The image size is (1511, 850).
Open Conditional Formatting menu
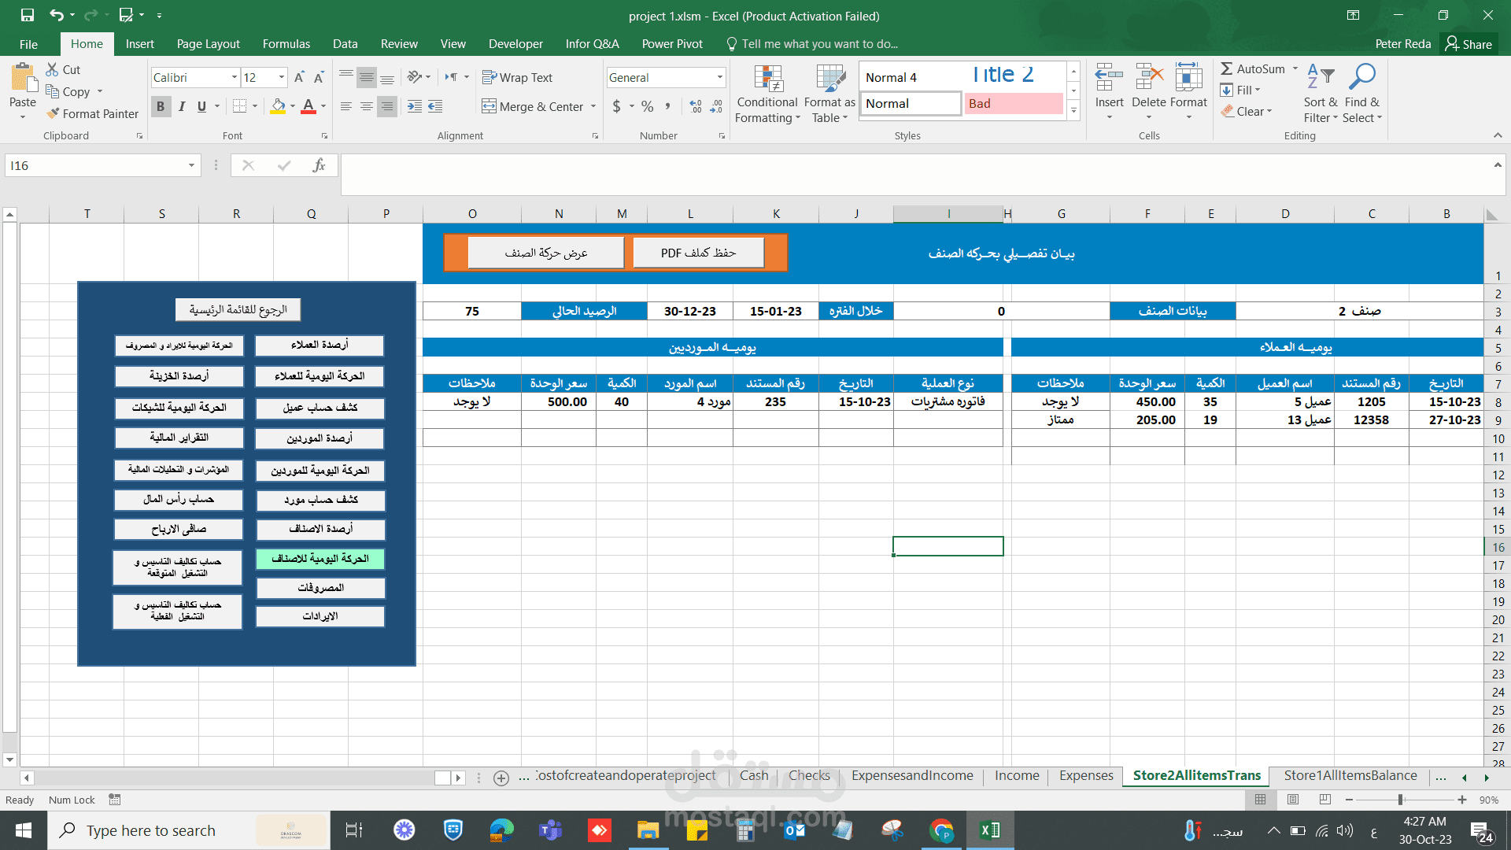[x=767, y=94]
